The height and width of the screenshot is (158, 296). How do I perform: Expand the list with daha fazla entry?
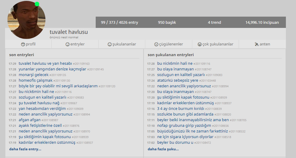(x=25, y=149)
